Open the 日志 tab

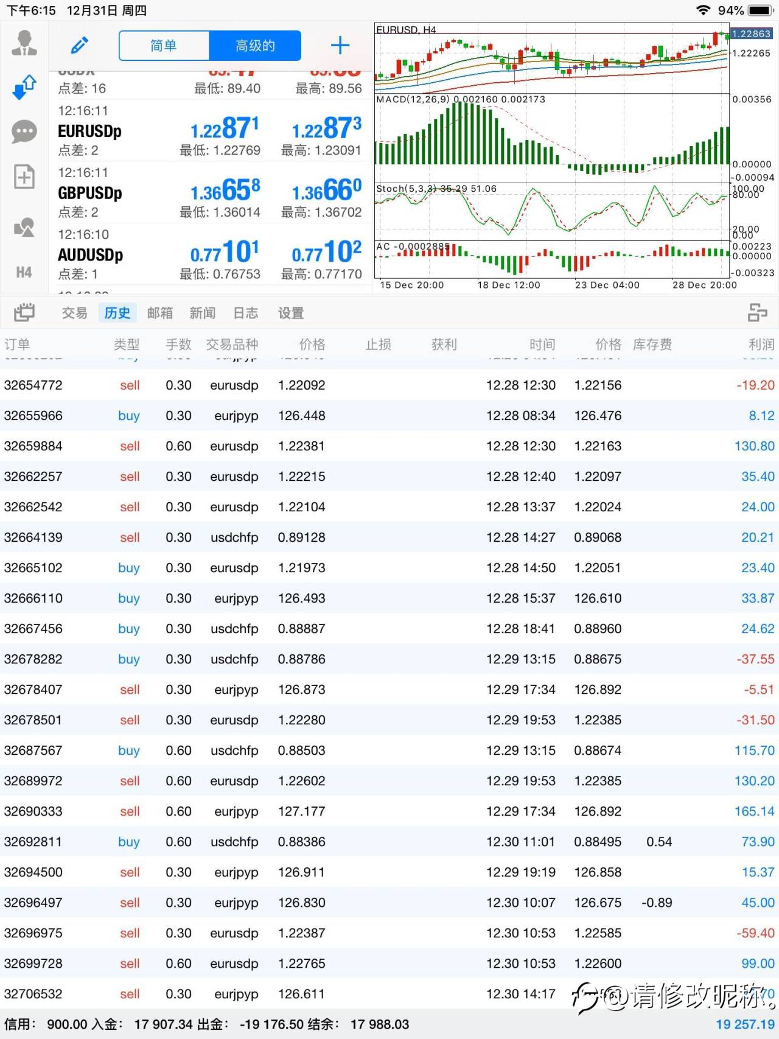pyautogui.click(x=246, y=313)
